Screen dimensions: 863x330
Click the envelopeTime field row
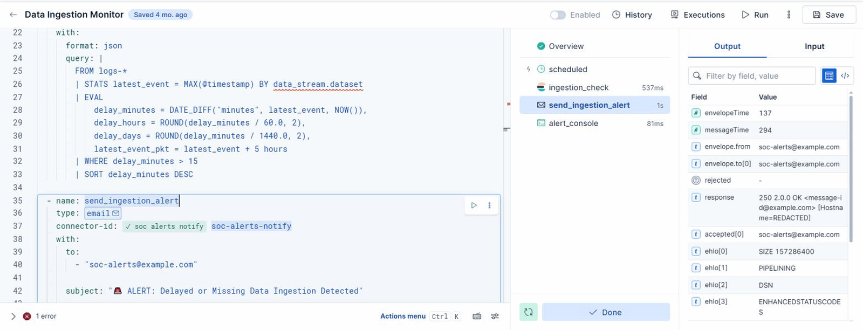click(768, 113)
